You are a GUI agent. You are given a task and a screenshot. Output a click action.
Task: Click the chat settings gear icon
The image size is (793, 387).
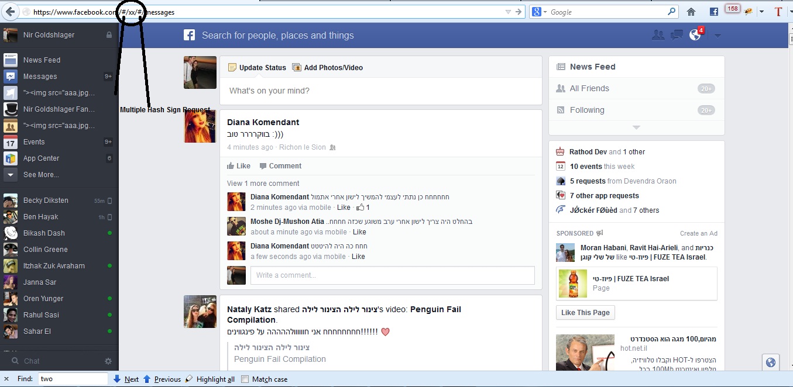point(108,361)
